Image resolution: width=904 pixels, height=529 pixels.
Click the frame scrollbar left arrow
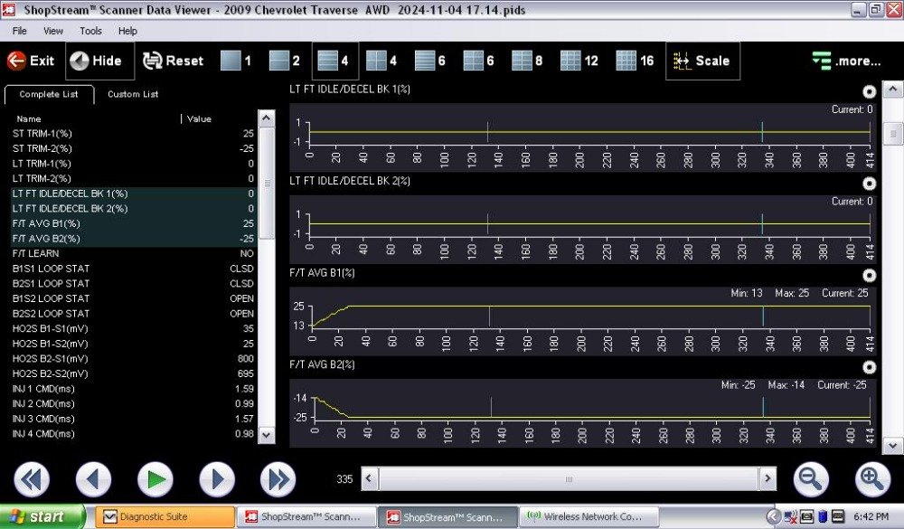tap(369, 478)
